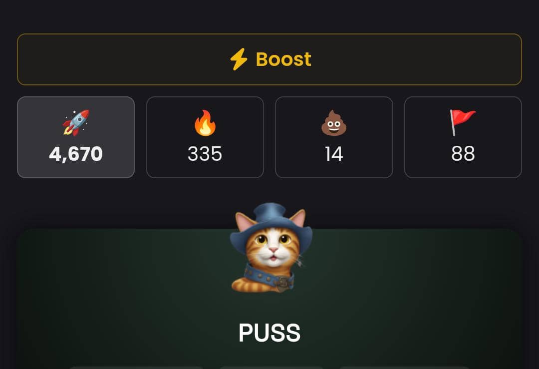This screenshot has height=369, width=539.
Task: Click the cat's blue studded collar
Action: pos(269,278)
